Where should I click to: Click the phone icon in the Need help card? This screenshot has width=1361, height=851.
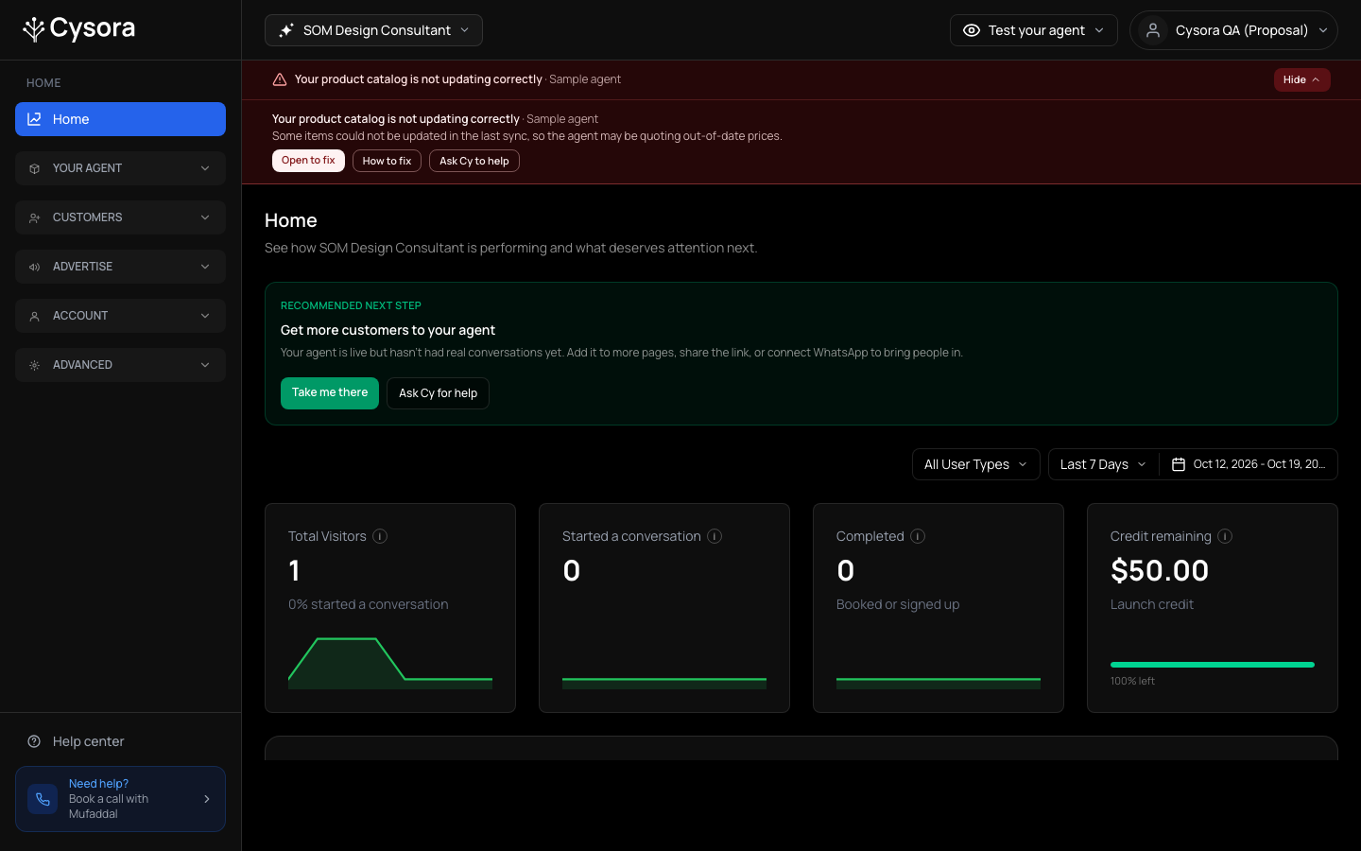tap(43, 799)
